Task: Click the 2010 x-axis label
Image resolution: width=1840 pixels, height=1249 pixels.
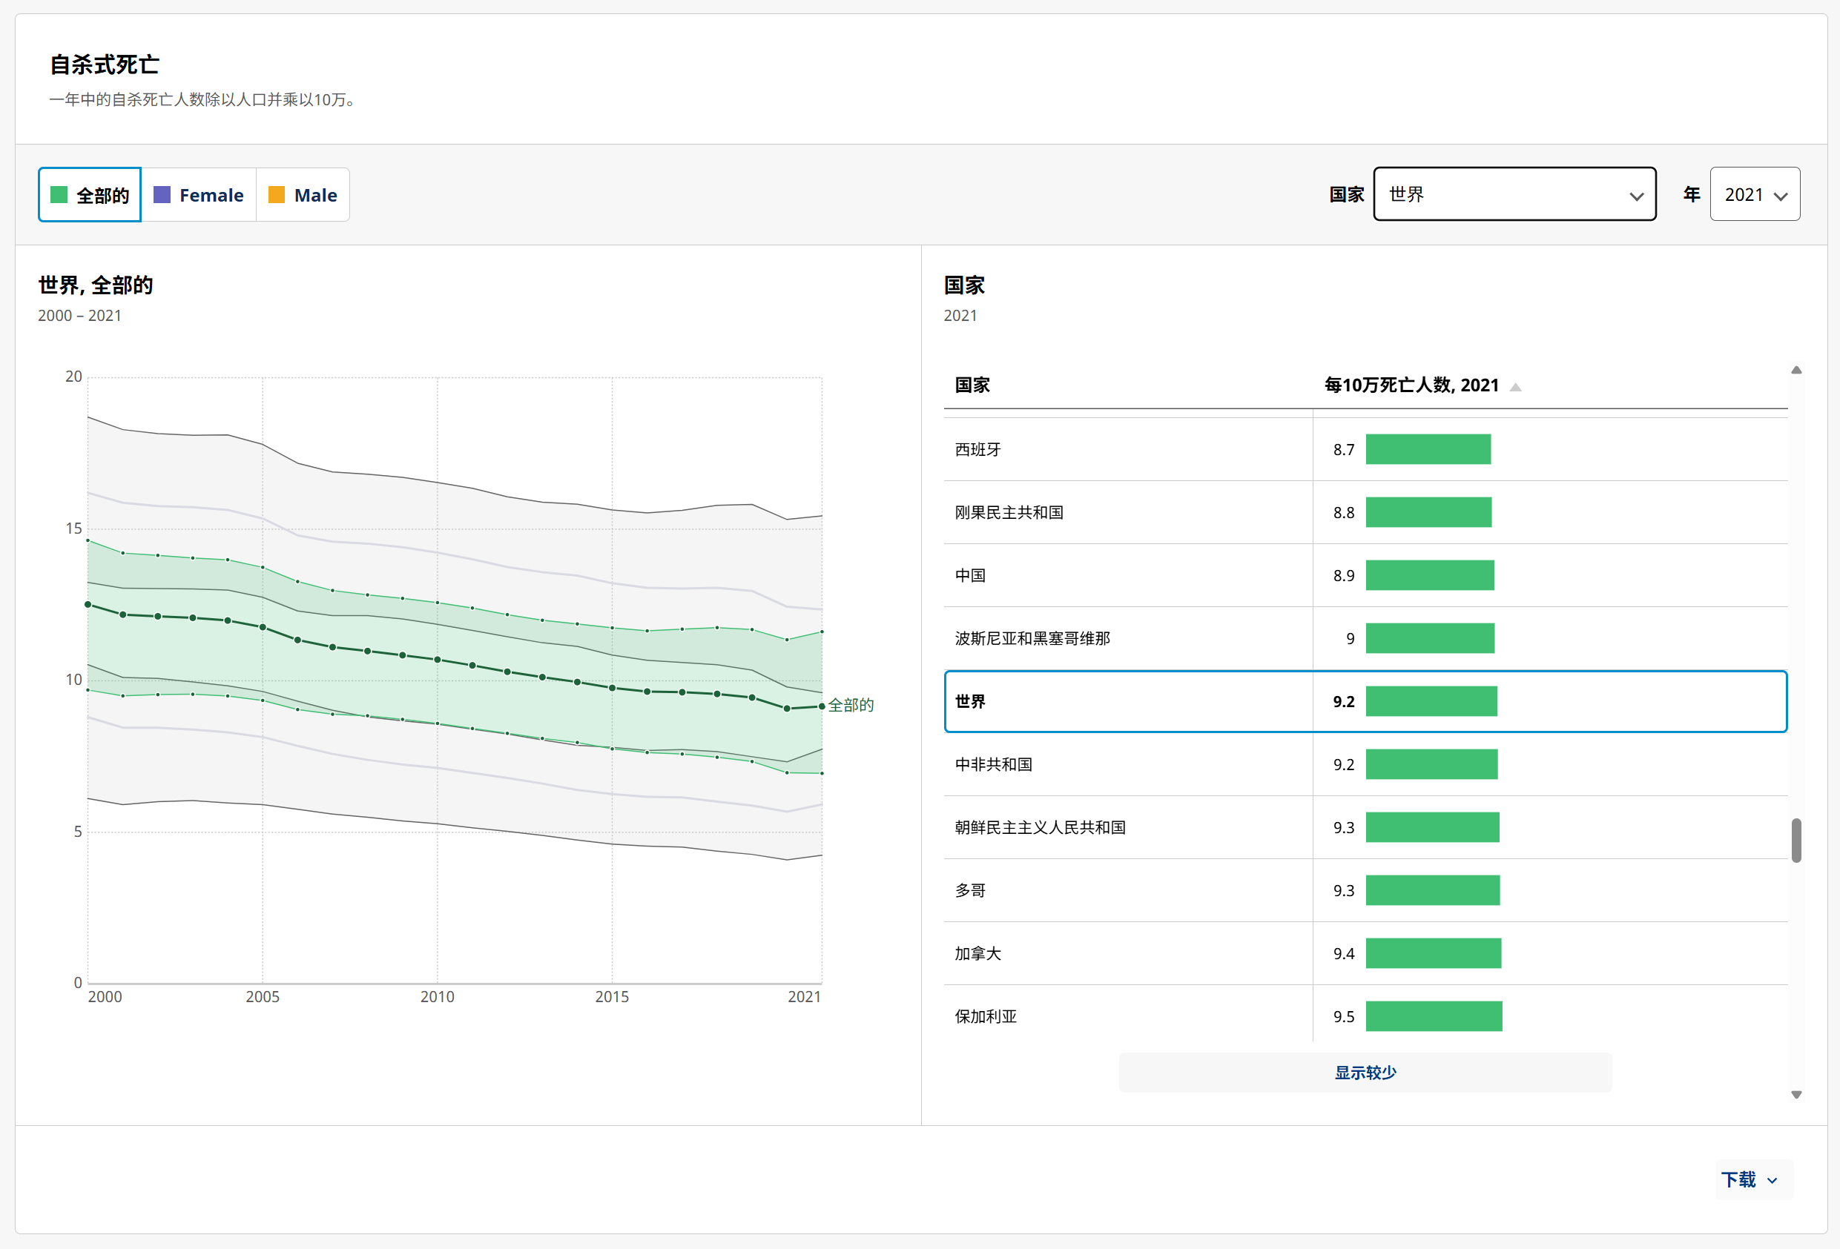Action: point(437,997)
